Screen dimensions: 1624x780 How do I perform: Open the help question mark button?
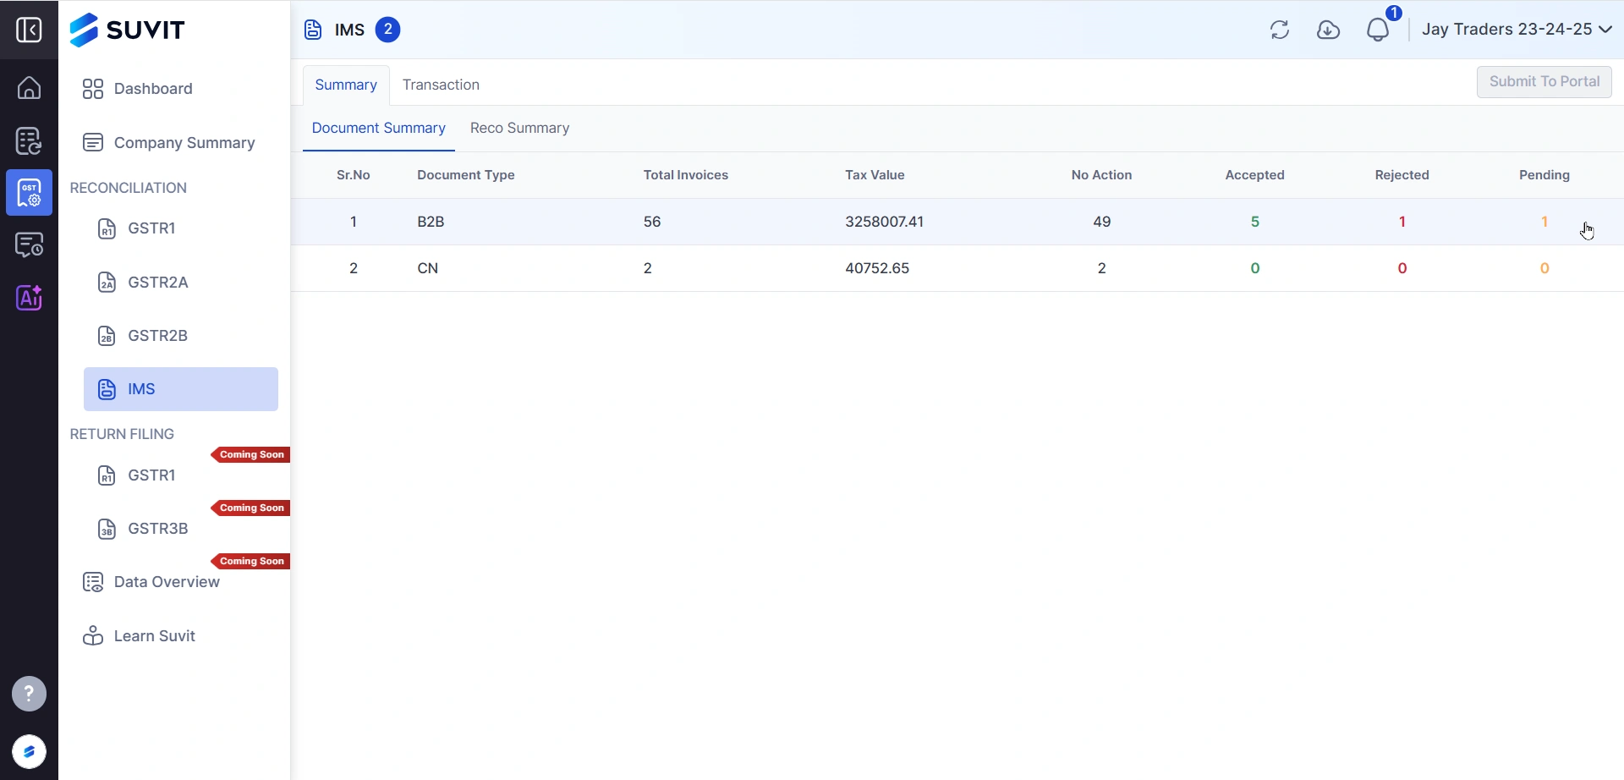point(29,694)
